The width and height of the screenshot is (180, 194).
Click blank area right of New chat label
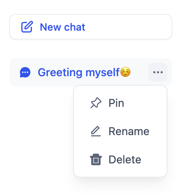tap(128, 27)
